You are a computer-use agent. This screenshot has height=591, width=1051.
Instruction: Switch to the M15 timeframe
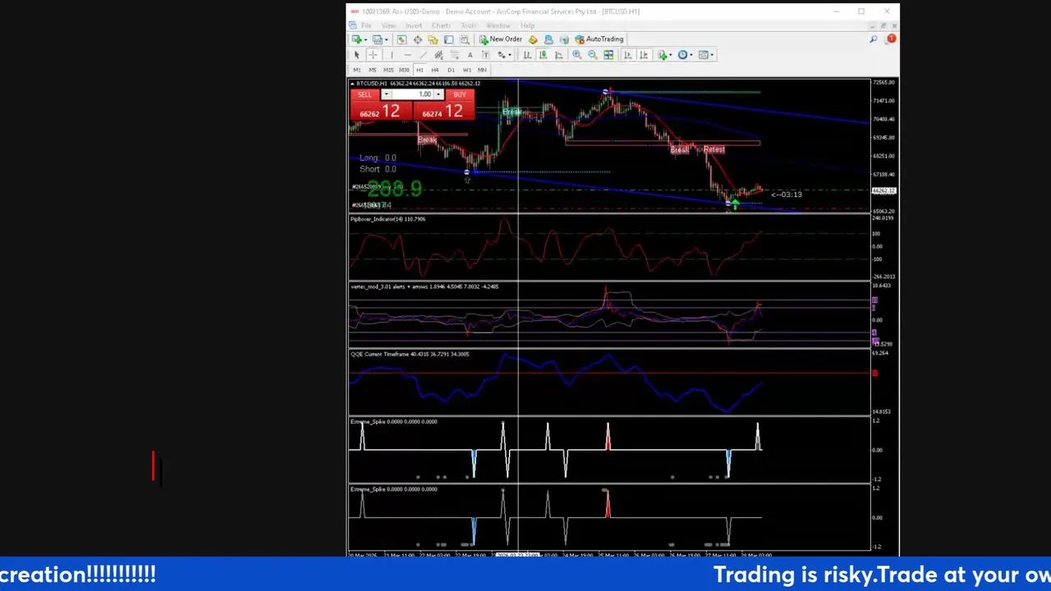tap(388, 70)
